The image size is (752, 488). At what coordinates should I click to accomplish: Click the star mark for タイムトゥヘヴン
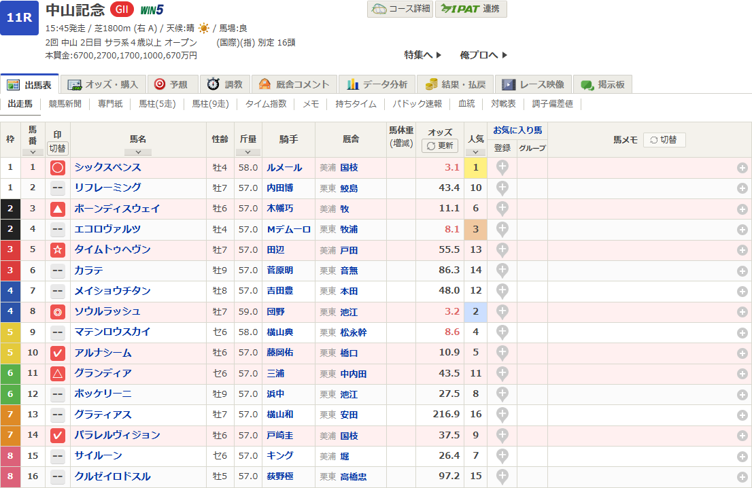click(58, 250)
